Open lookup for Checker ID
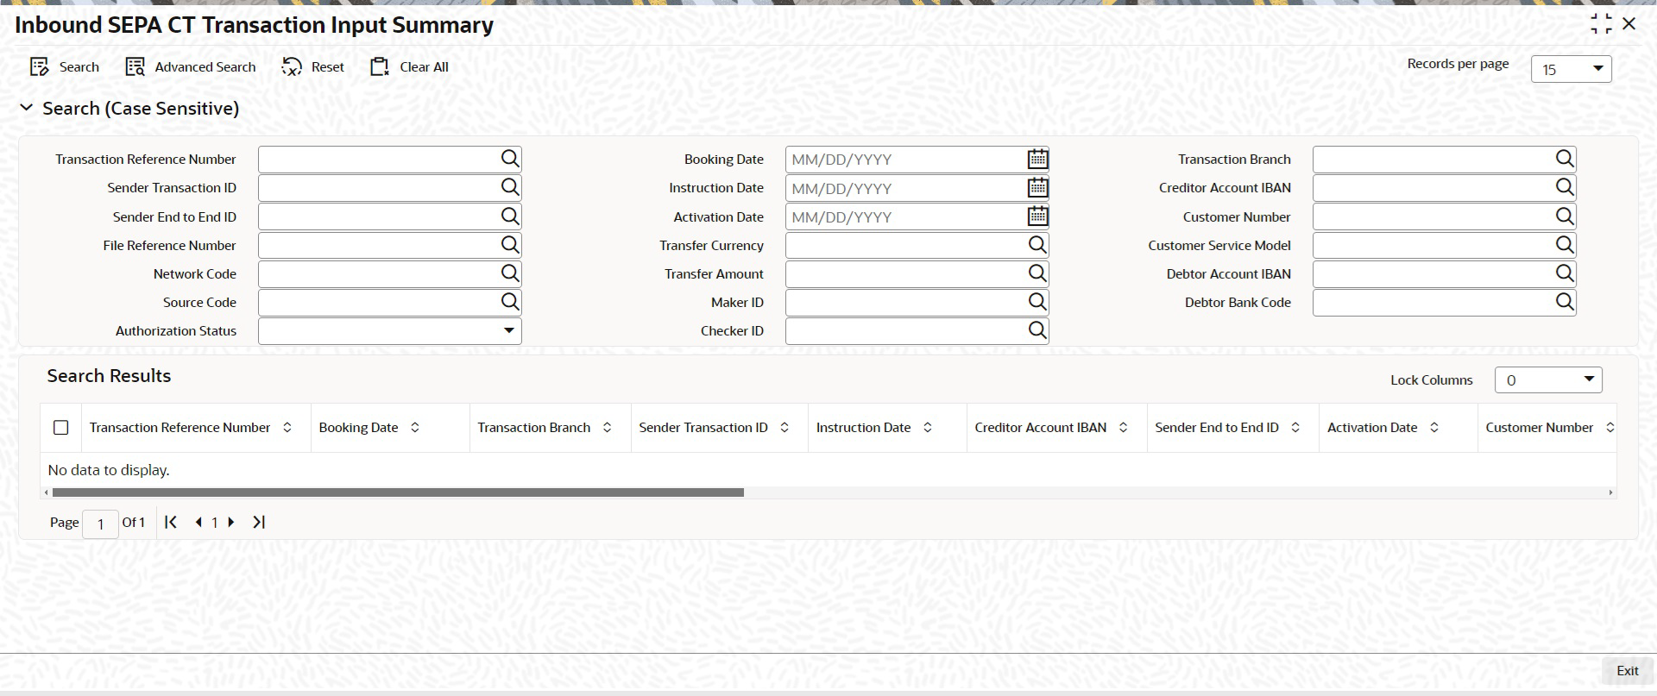Image resolution: width=1657 pixels, height=696 pixels. pos(1037,330)
